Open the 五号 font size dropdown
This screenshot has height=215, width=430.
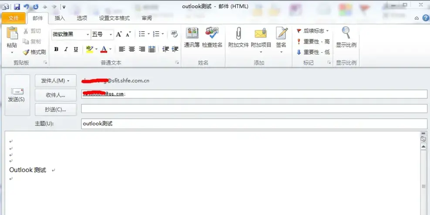point(111,34)
